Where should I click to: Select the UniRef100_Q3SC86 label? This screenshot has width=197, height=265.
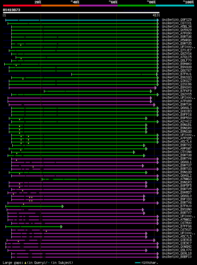coord(177,84)
